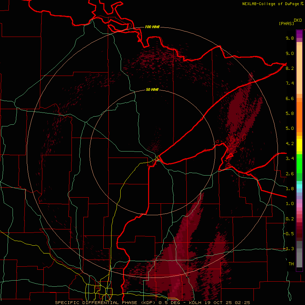Pick the pink band beside 1.0

(x=299, y=205)
